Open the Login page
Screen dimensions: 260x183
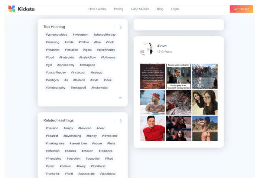tap(175, 9)
